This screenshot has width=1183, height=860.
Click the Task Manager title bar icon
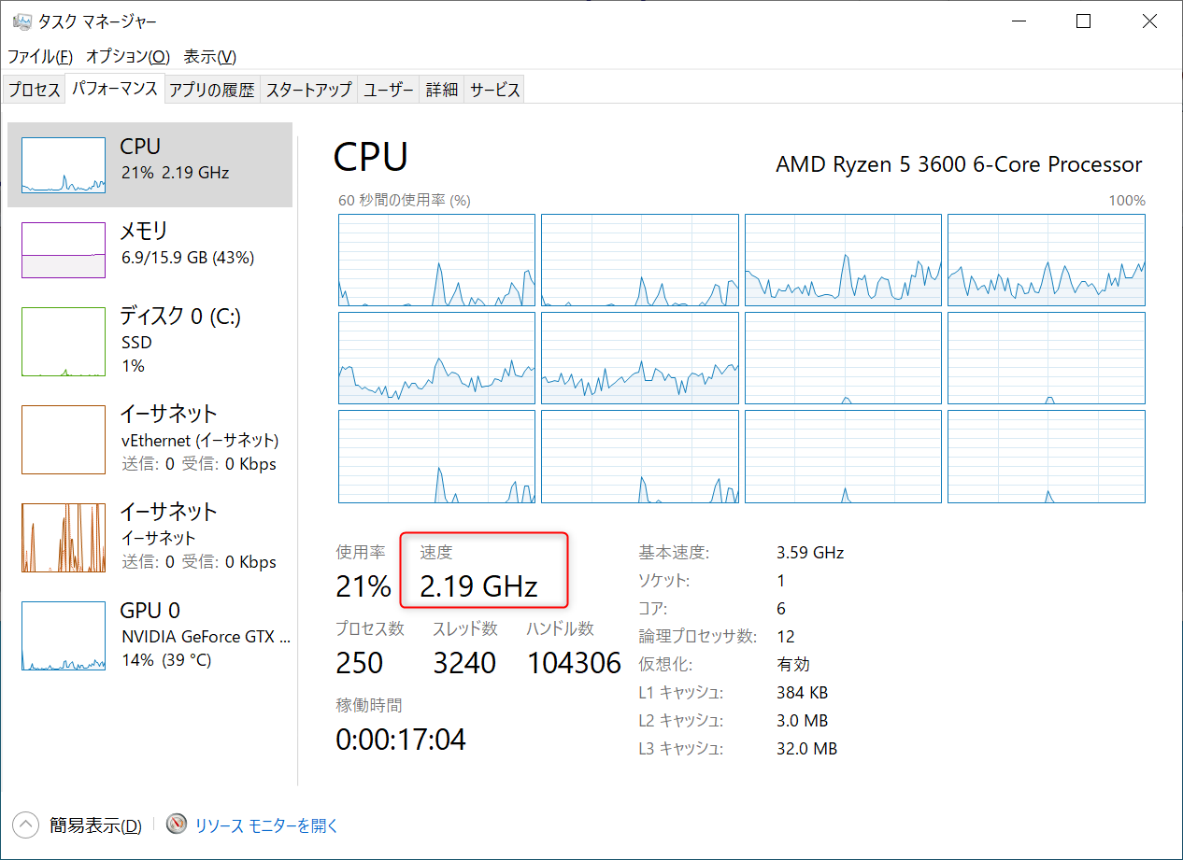coord(21,21)
